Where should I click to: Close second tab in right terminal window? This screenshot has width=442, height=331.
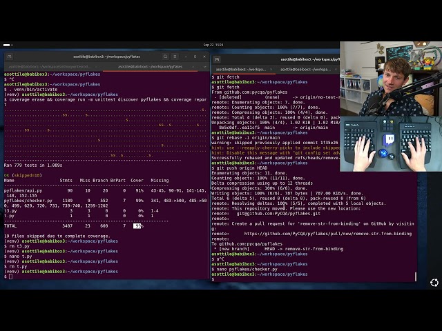336,69
